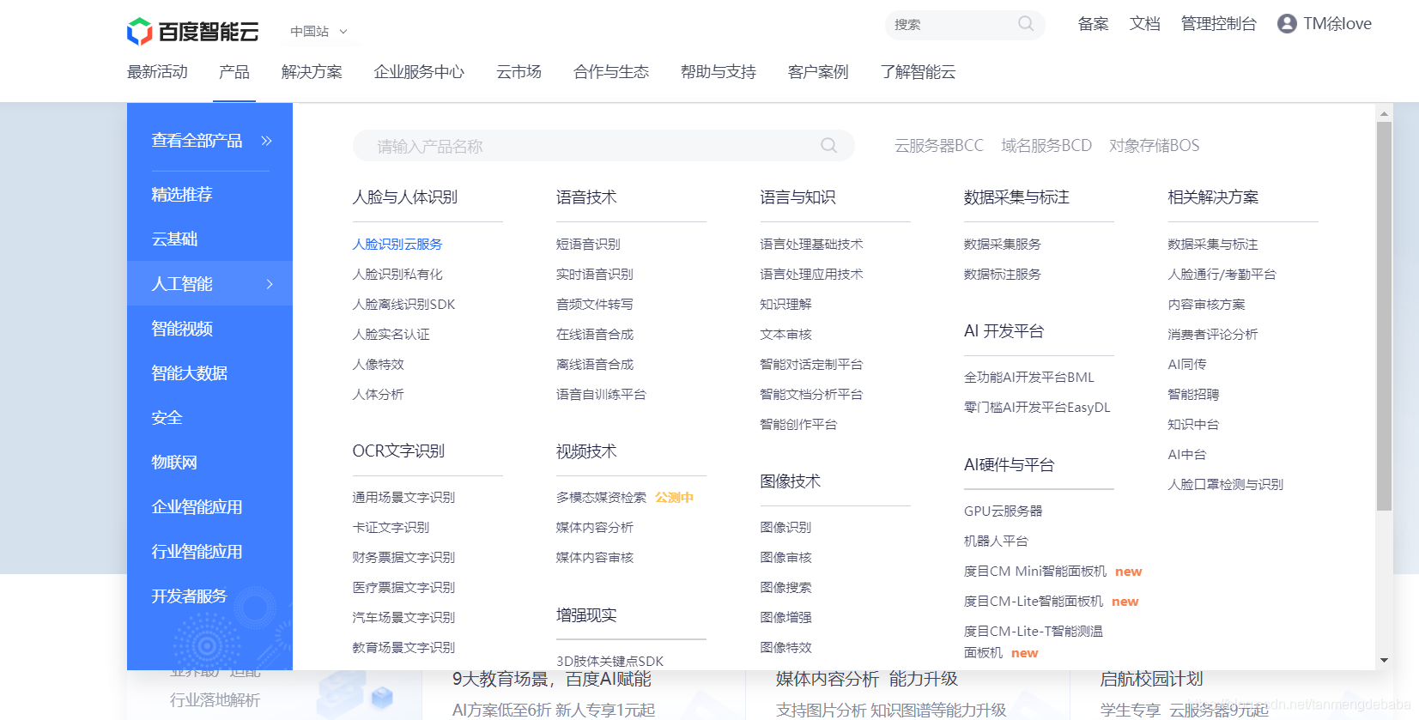This screenshot has height=720, width=1419.
Task: Select 开发者服务 in the sidebar
Action: click(189, 596)
